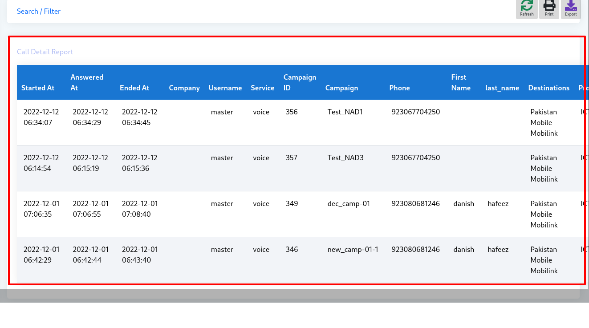Screen dimensions: 589x328
Task: Select started time 2022-12-12 06:34:07
Action: pos(41,117)
